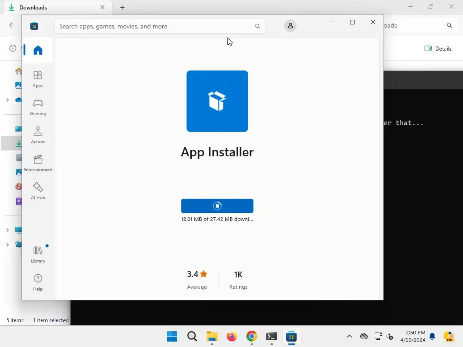Stop the App Installer download

click(217, 206)
